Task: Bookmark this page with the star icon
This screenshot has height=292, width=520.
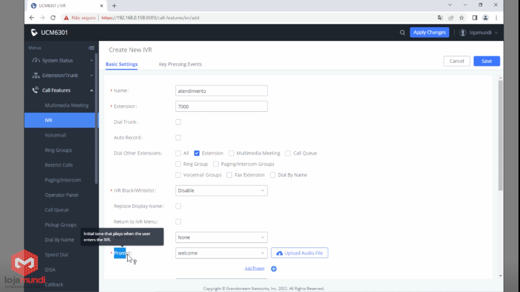Action: coord(461,18)
